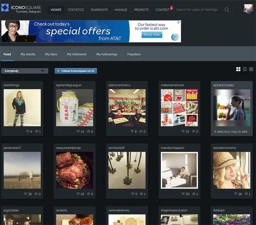Switch to list view layout icon
The height and width of the screenshot is (225, 256).
point(244,69)
